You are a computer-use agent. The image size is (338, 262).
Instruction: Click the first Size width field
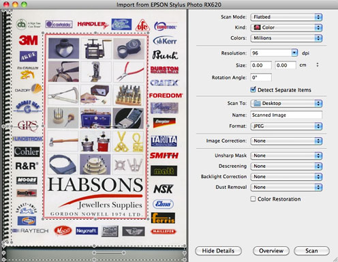[261, 65]
